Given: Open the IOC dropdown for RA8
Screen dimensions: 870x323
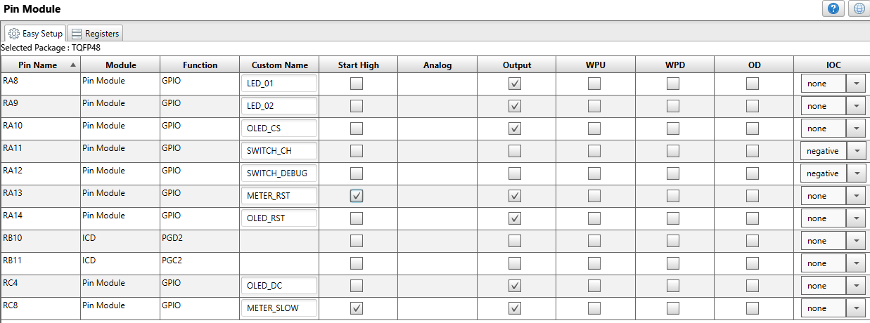Looking at the screenshot, I should 856,84.
